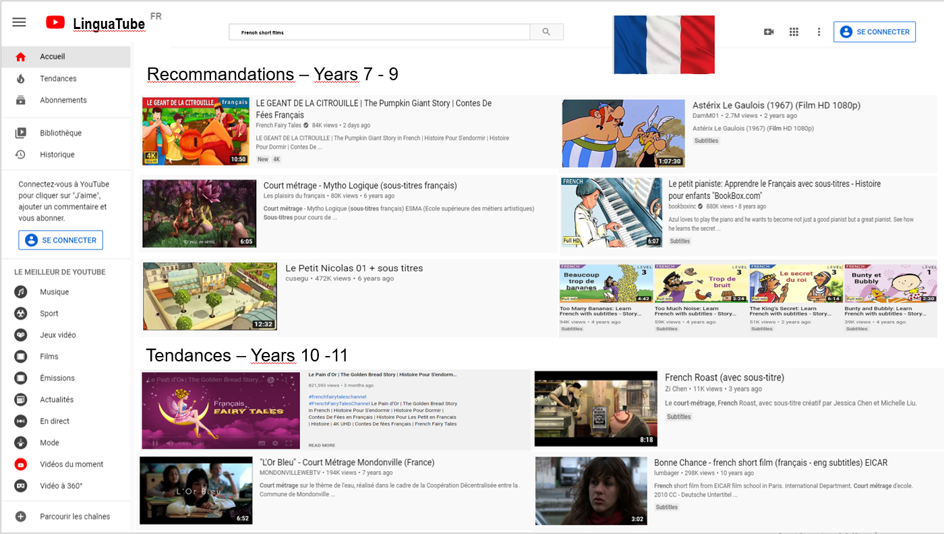
Task: Open the Astérix Le Gaulois thumbnail
Action: (623, 133)
